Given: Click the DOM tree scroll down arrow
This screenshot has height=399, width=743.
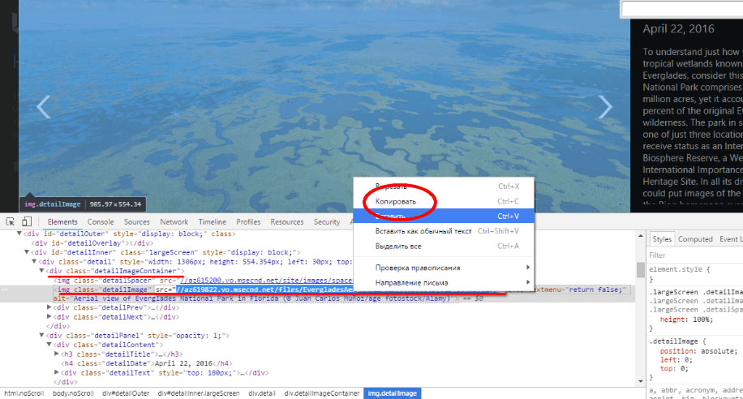Looking at the screenshot, I should click(x=641, y=381).
